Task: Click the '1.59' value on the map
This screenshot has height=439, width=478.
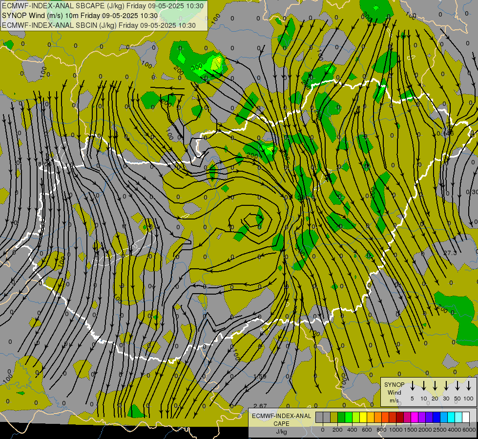Action: [x=260, y=377]
